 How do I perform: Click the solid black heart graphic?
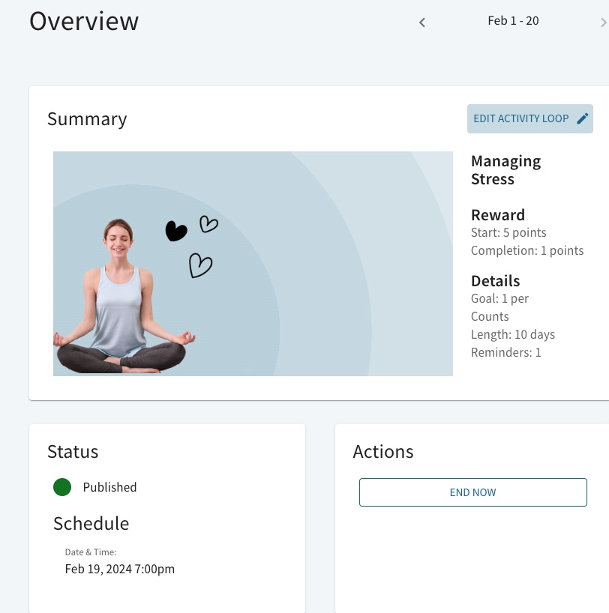tap(175, 232)
